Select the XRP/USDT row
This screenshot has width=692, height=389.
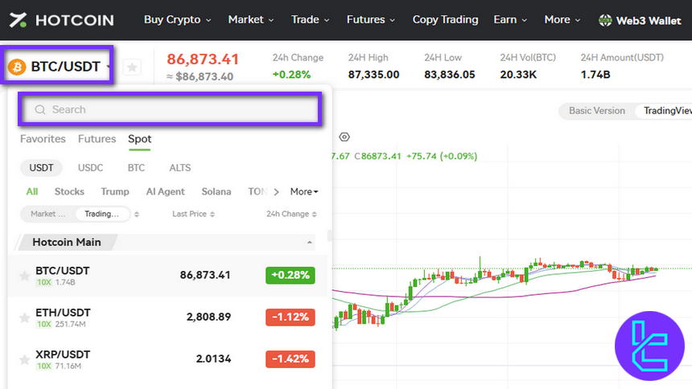click(x=167, y=359)
